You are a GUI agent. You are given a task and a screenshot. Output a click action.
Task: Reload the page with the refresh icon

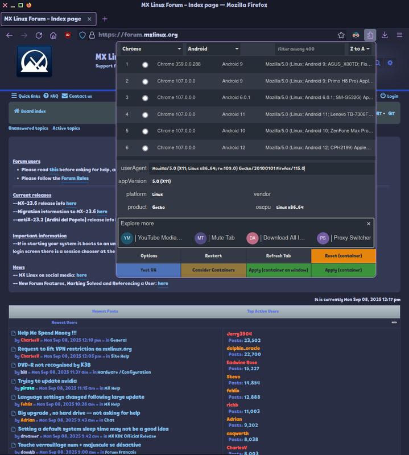(x=39, y=35)
